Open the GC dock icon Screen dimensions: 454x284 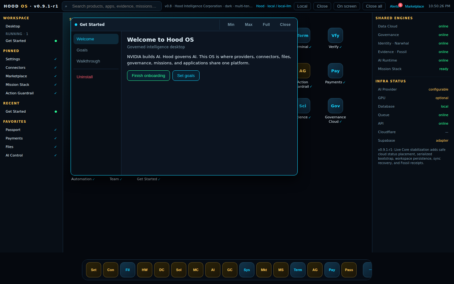pos(230,270)
